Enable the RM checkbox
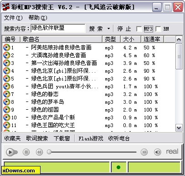Image resolution: width=185 pixels, height=176 pixels. tap(158, 29)
